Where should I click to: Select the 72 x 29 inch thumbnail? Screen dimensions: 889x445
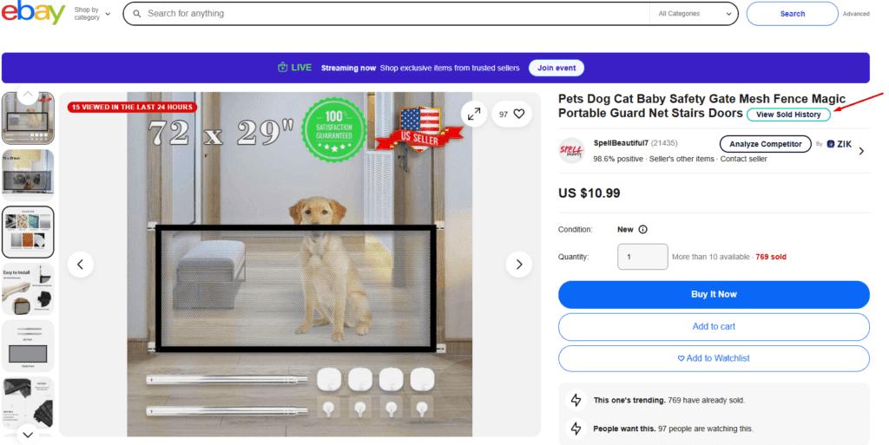pyautogui.click(x=28, y=175)
